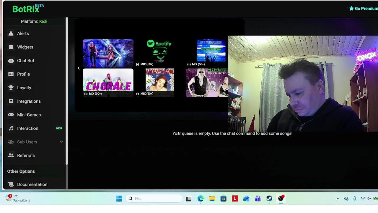Image resolution: width=378 pixels, height=213 pixels.
Task: Show hidden system tray icons
Action: (338, 199)
